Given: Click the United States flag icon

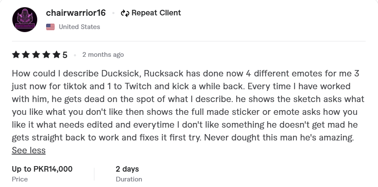Looking at the screenshot, I should coord(50,27).
